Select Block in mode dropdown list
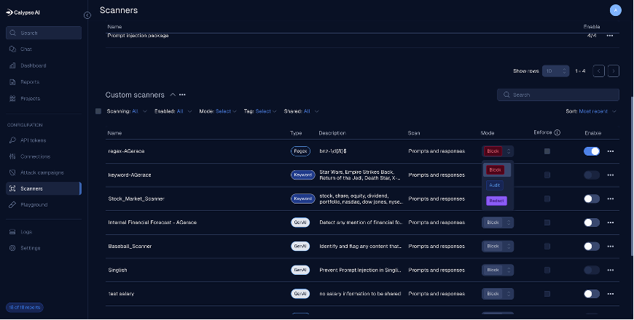634x320 pixels. pos(496,170)
